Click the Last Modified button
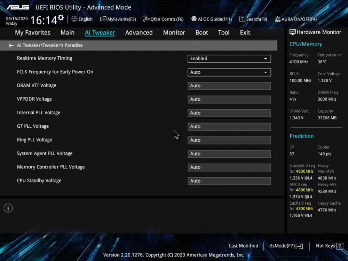The image size is (348, 261). [x=244, y=246]
